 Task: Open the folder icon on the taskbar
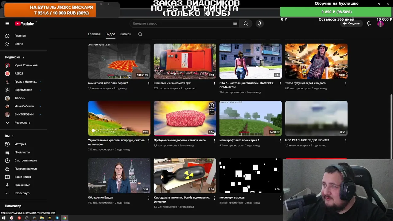pos(42,218)
